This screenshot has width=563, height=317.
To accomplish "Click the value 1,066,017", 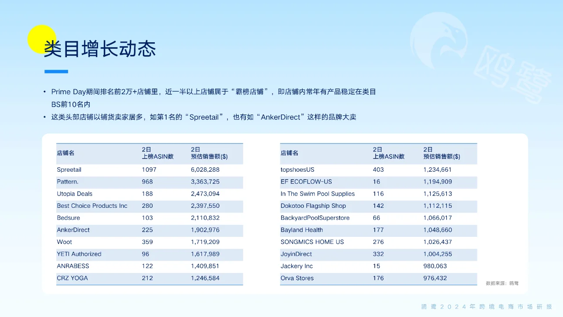I will point(438,217).
